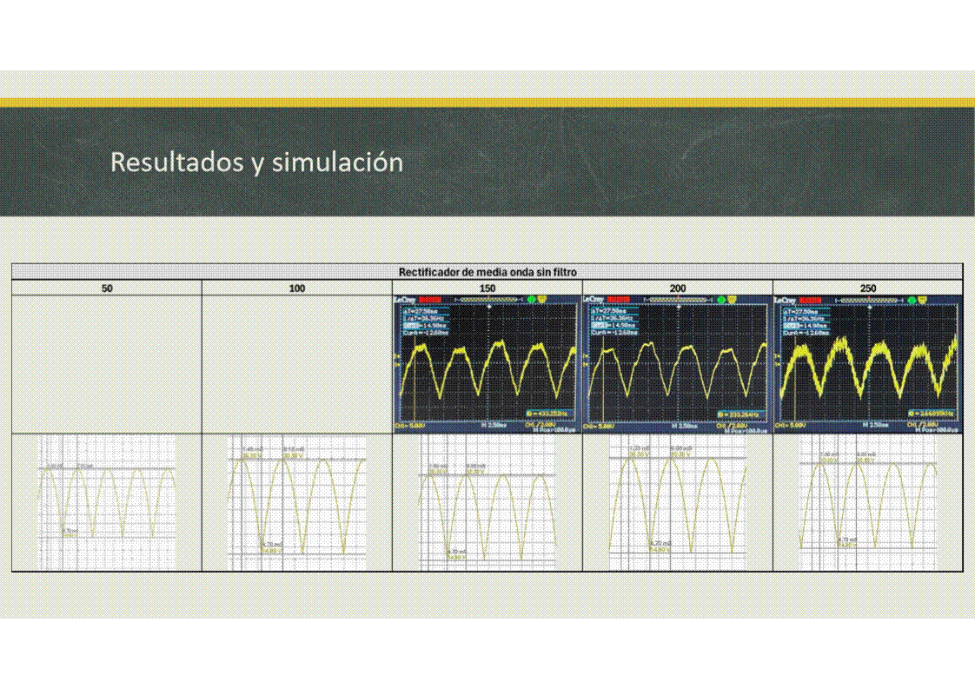Click the green status indicator in the 200 capture
The height and width of the screenshot is (689, 975).
point(721,300)
